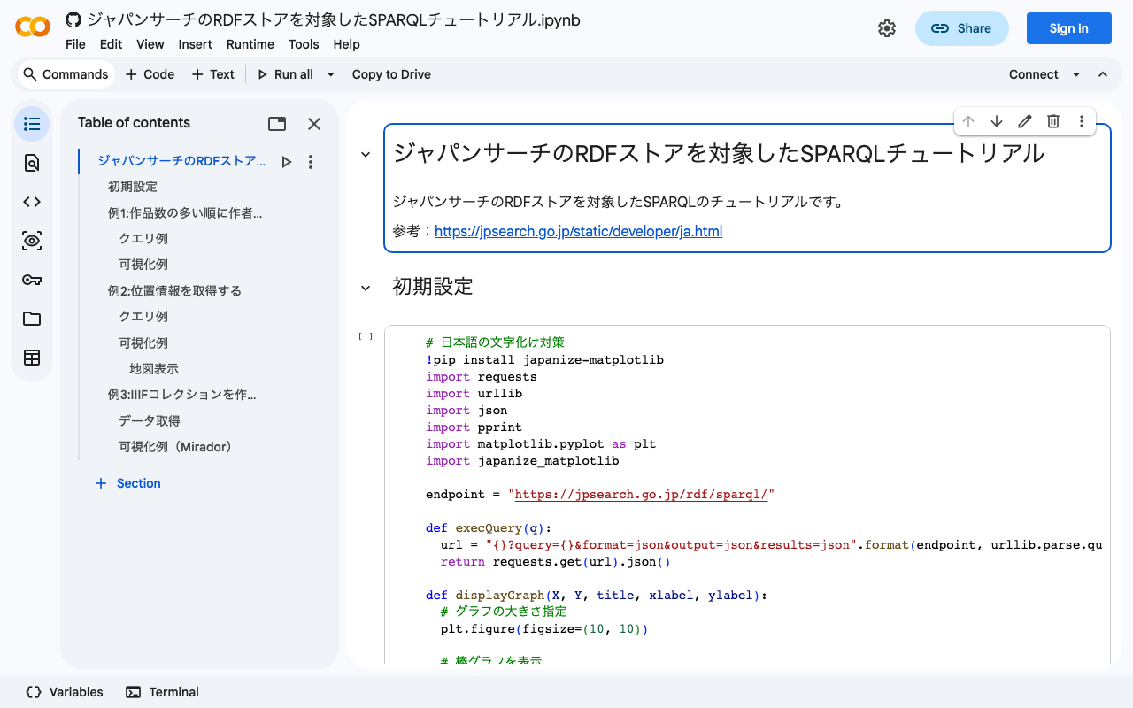Delete the title cell with the trash icon
Viewport: 1133px width, 708px height.
click(1052, 121)
